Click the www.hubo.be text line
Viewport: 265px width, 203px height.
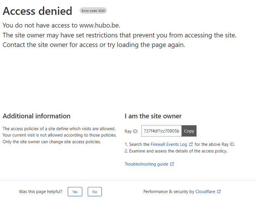click(x=61, y=26)
